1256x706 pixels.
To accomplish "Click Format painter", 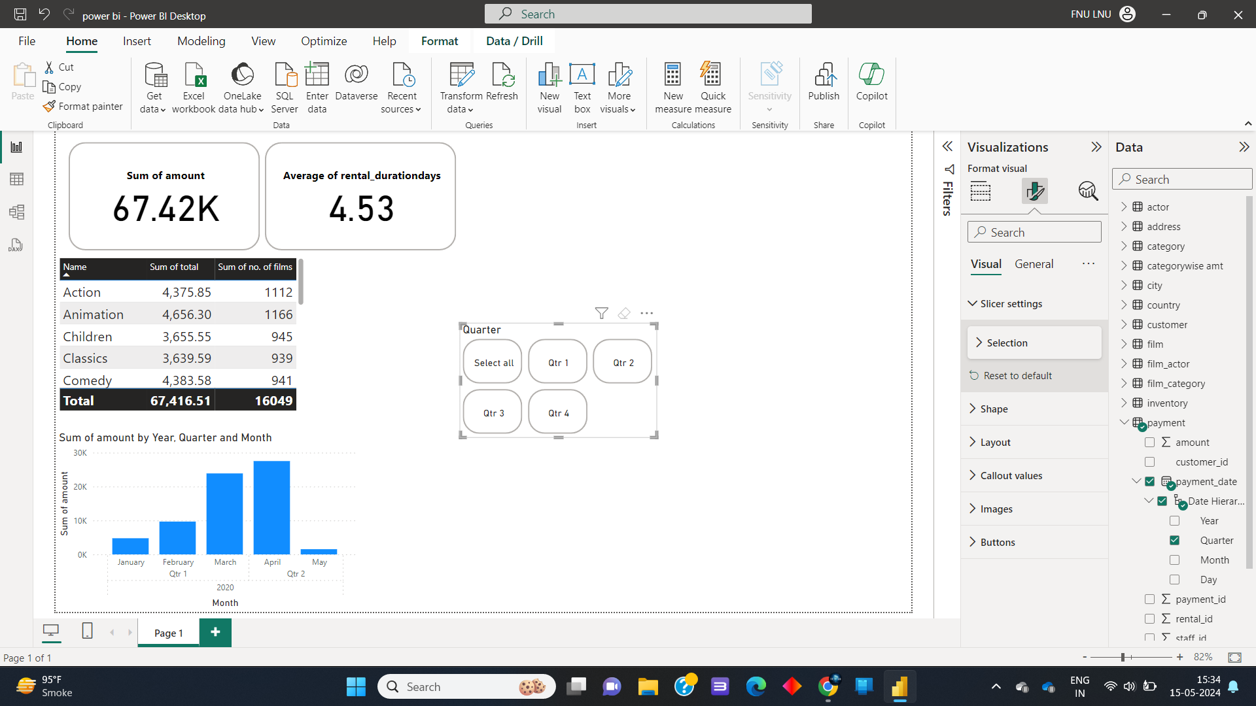I will (x=82, y=106).
